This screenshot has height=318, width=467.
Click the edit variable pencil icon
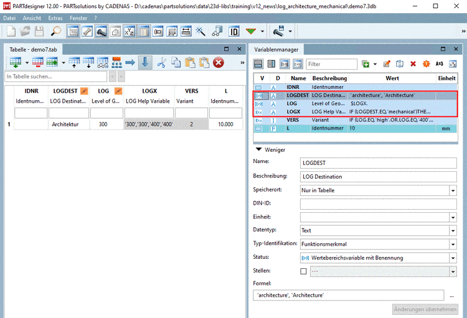[387, 63]
